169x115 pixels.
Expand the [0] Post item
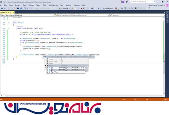click(47, 68)
